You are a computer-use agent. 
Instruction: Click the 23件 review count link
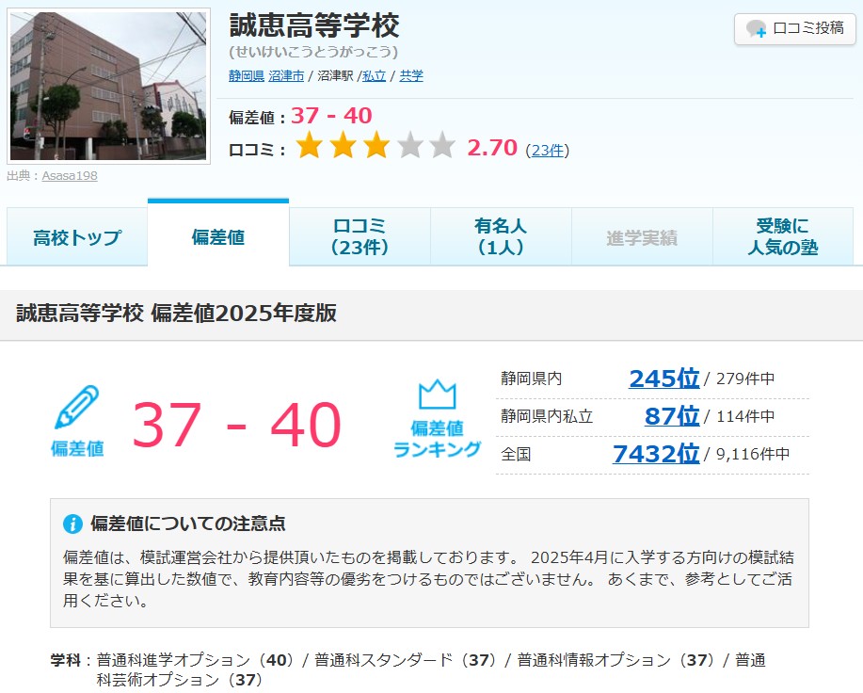tap(547, 150)
